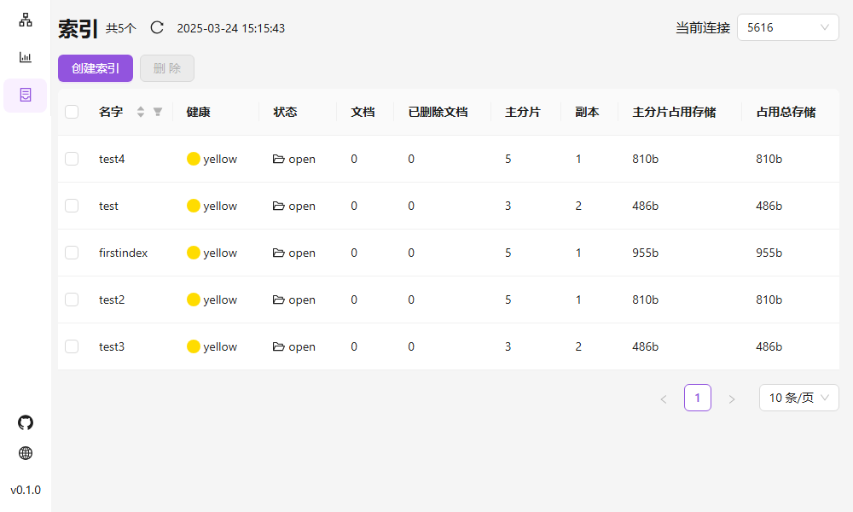Screen dimensions: 853x512
Task: Toggle the select-all checkbox in table header
Action: pyautogui.click(x=72, y=112)
